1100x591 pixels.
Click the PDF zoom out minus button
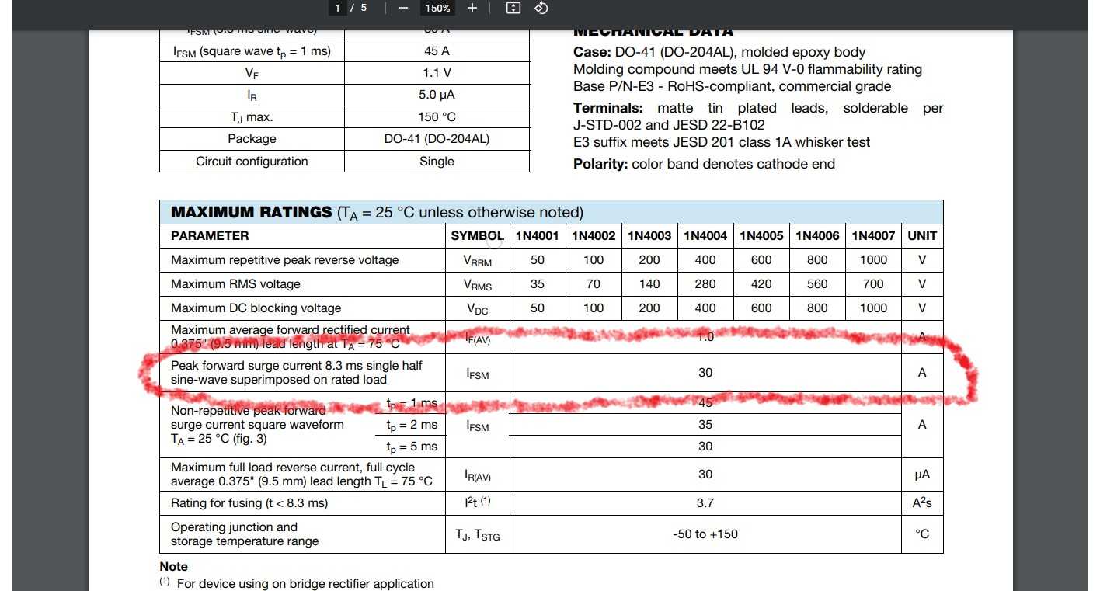coord(402,8)
